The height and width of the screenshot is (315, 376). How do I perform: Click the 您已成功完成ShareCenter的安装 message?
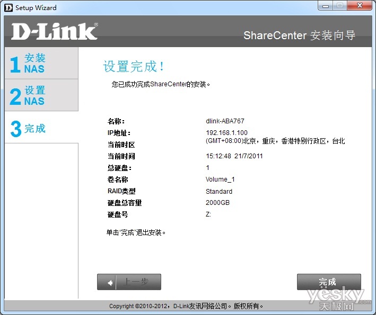pyautogui.click(x=161, y=84)
